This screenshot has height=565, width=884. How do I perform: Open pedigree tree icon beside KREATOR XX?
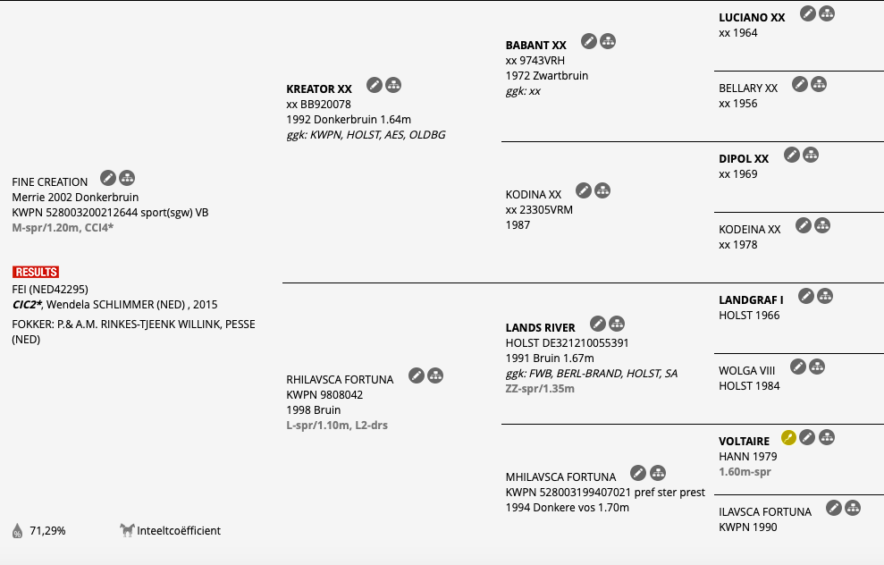(393, 85)
